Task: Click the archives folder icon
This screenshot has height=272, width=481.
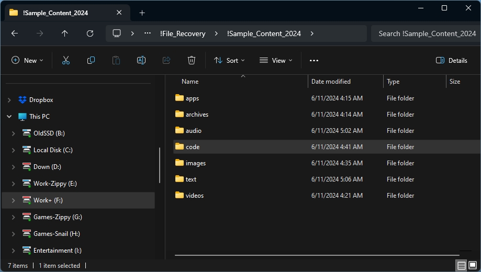Action: [180, 114]
